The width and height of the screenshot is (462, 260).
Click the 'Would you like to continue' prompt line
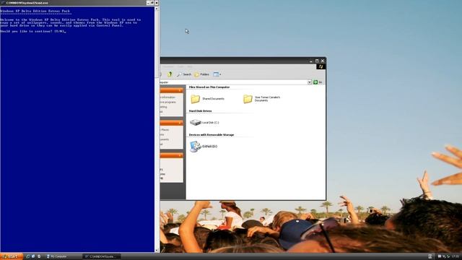click(x=33, y=31)
